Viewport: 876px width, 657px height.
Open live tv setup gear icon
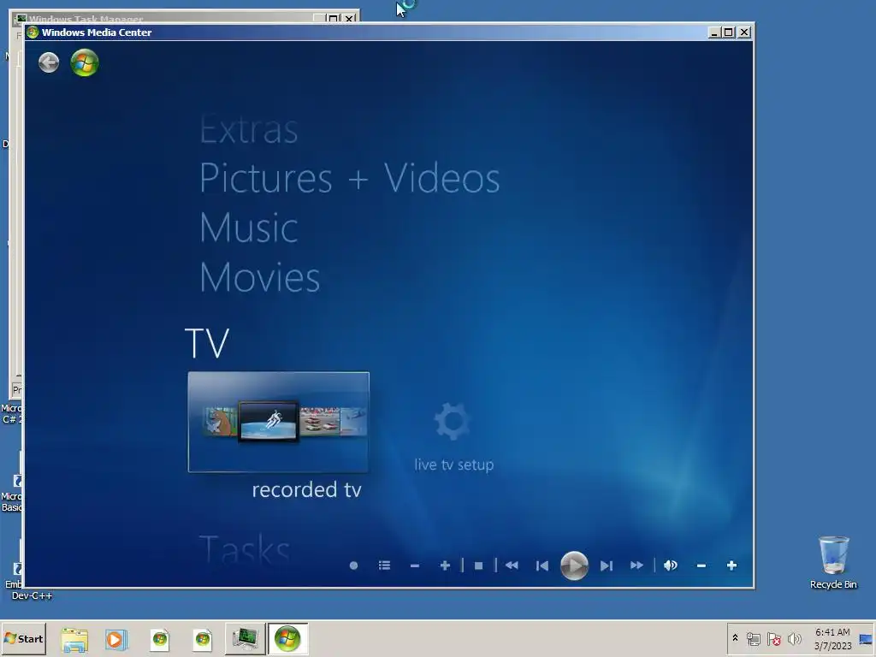coord(452,421)
